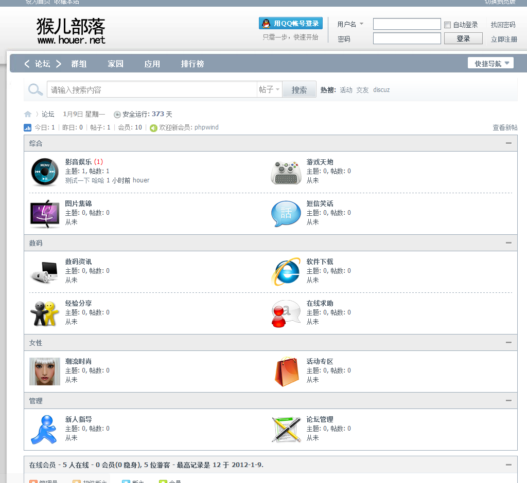Open the 潮流时尚 woman portrait icon
This screenshot has width=527, height=483.
45,371
